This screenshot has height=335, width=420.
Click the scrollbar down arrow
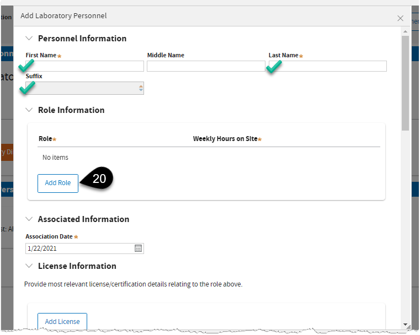tap(406, 325)
